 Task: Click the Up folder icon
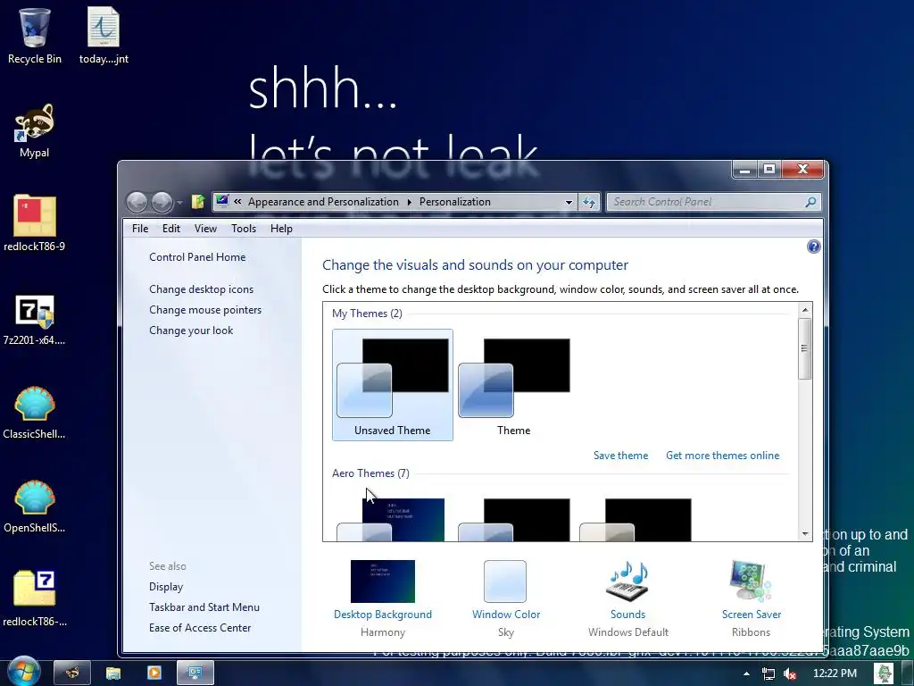coord(198,202)
